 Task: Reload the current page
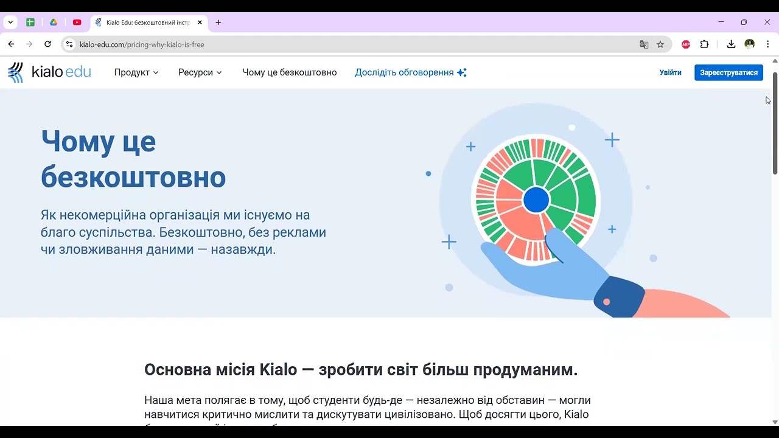point(47,44)
